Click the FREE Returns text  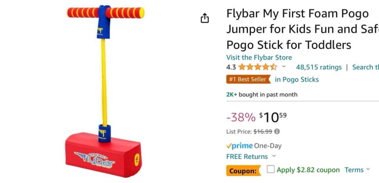pyautogui.click(x=247, y=156)
